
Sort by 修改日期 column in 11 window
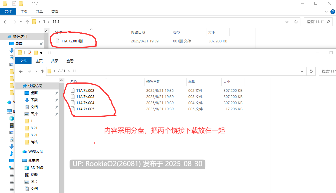153,82
